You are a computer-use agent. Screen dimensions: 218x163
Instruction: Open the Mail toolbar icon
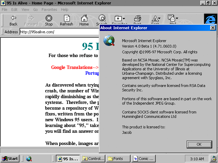[x=171, y=18]
